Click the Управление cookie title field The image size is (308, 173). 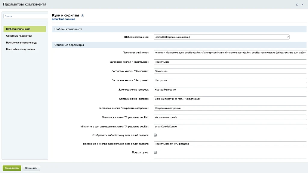230,117
